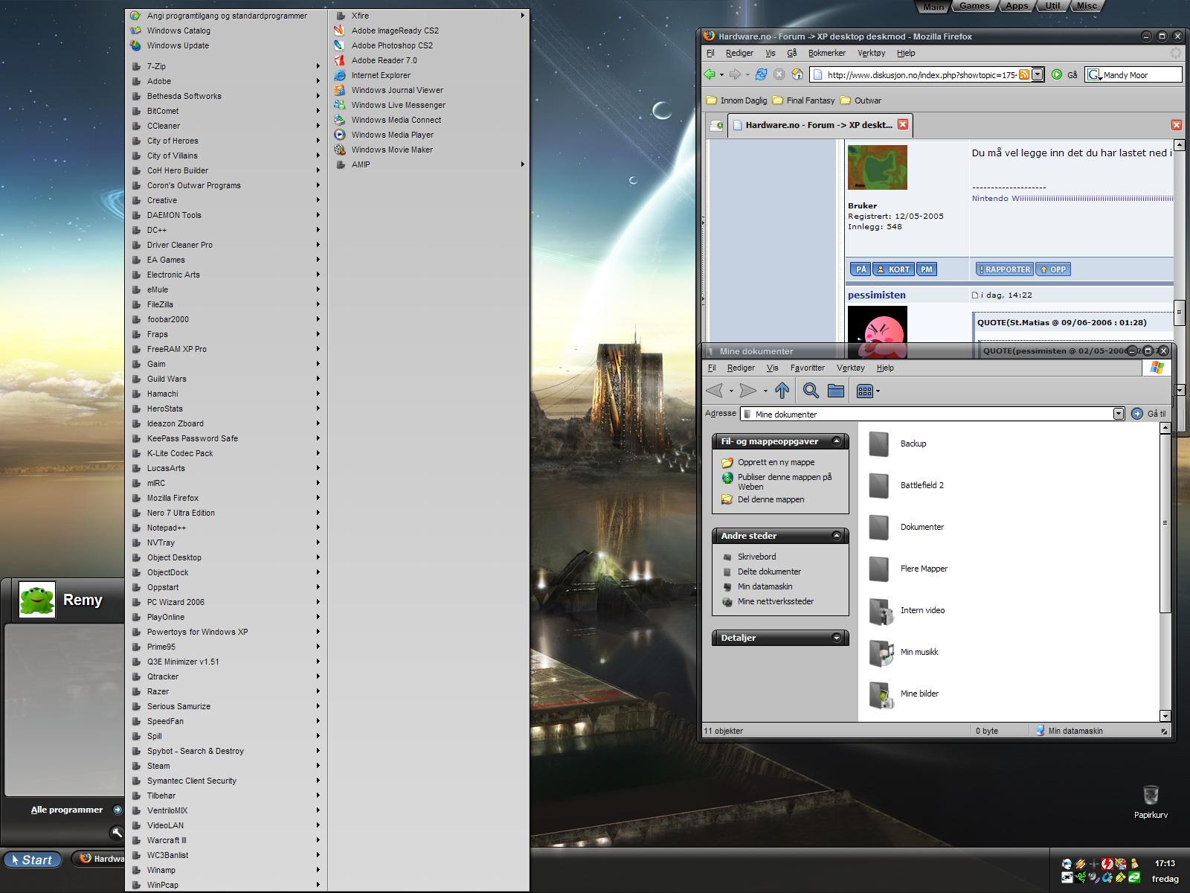
Task: Open a new tab with the tab icon
Action: (716, 125)
